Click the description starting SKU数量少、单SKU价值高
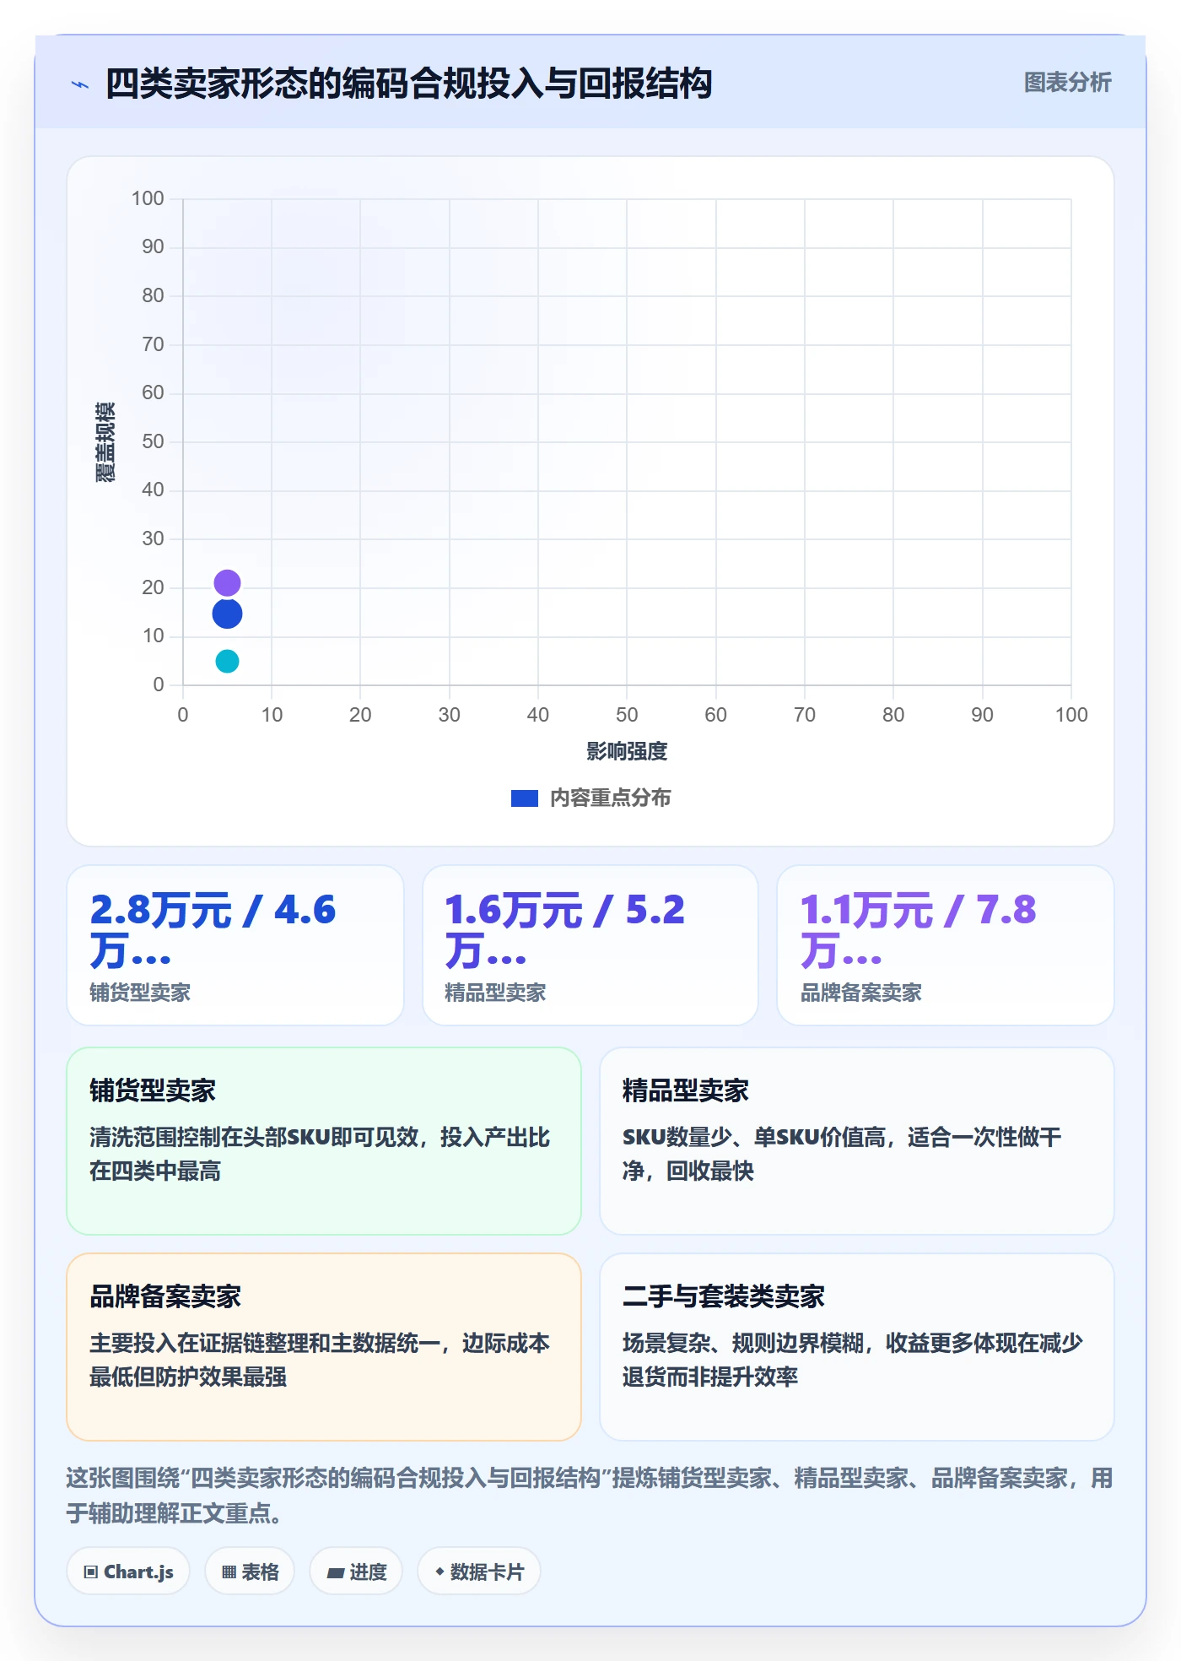Image resolution: width=1181 pixels, height=1661 pixels. tap(842, 1154)
